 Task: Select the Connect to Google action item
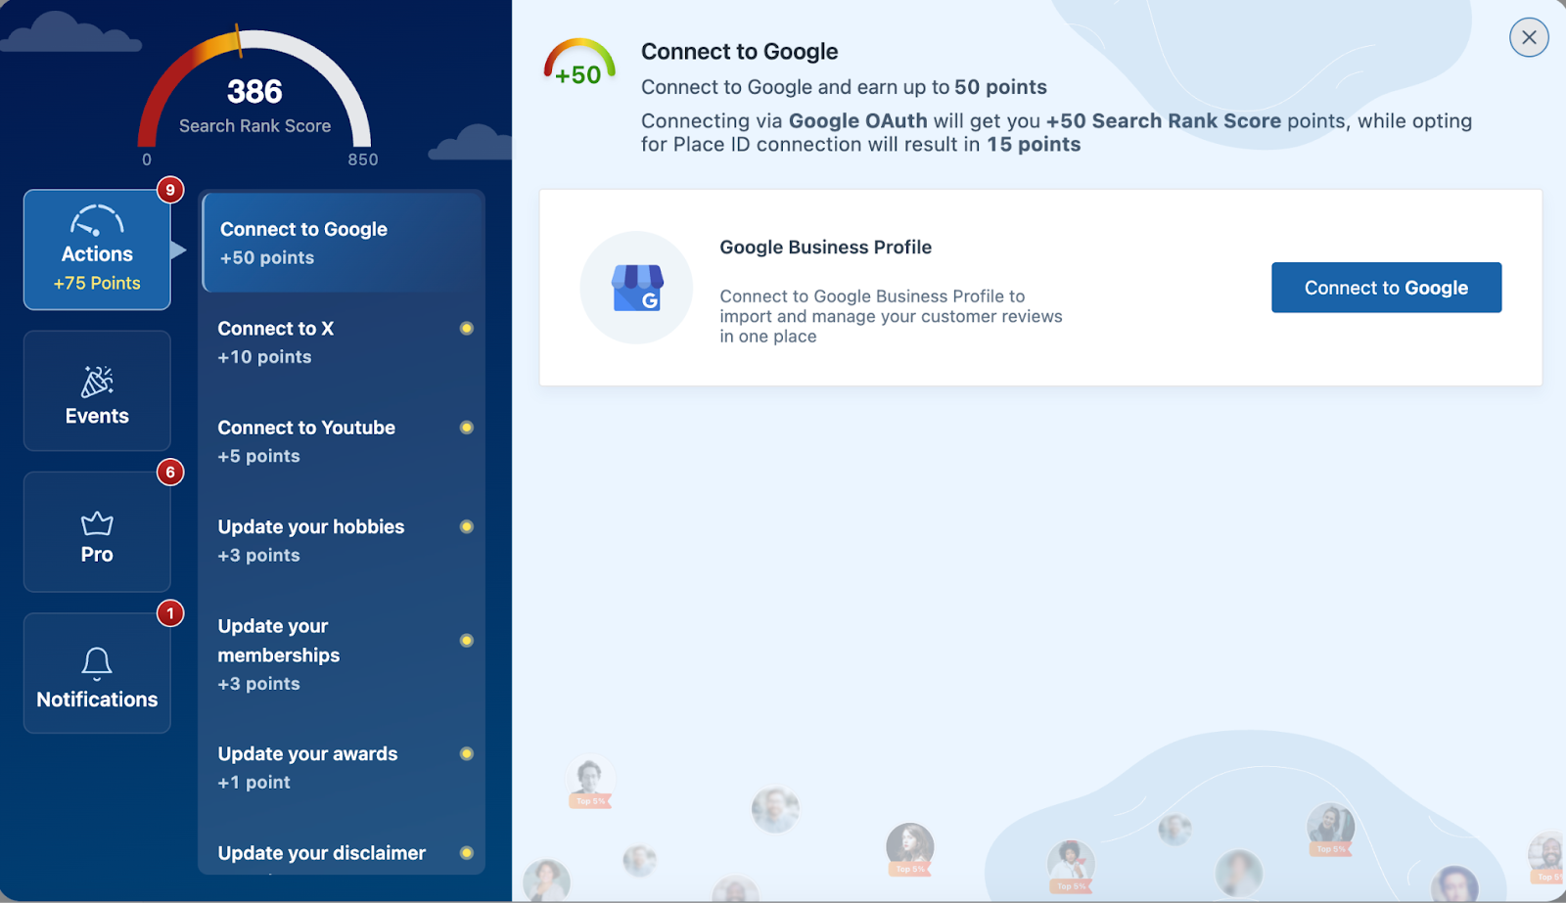click(x=344, y=243)
